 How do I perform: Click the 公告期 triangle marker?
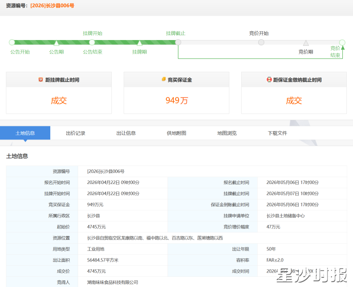pos(56,43)
